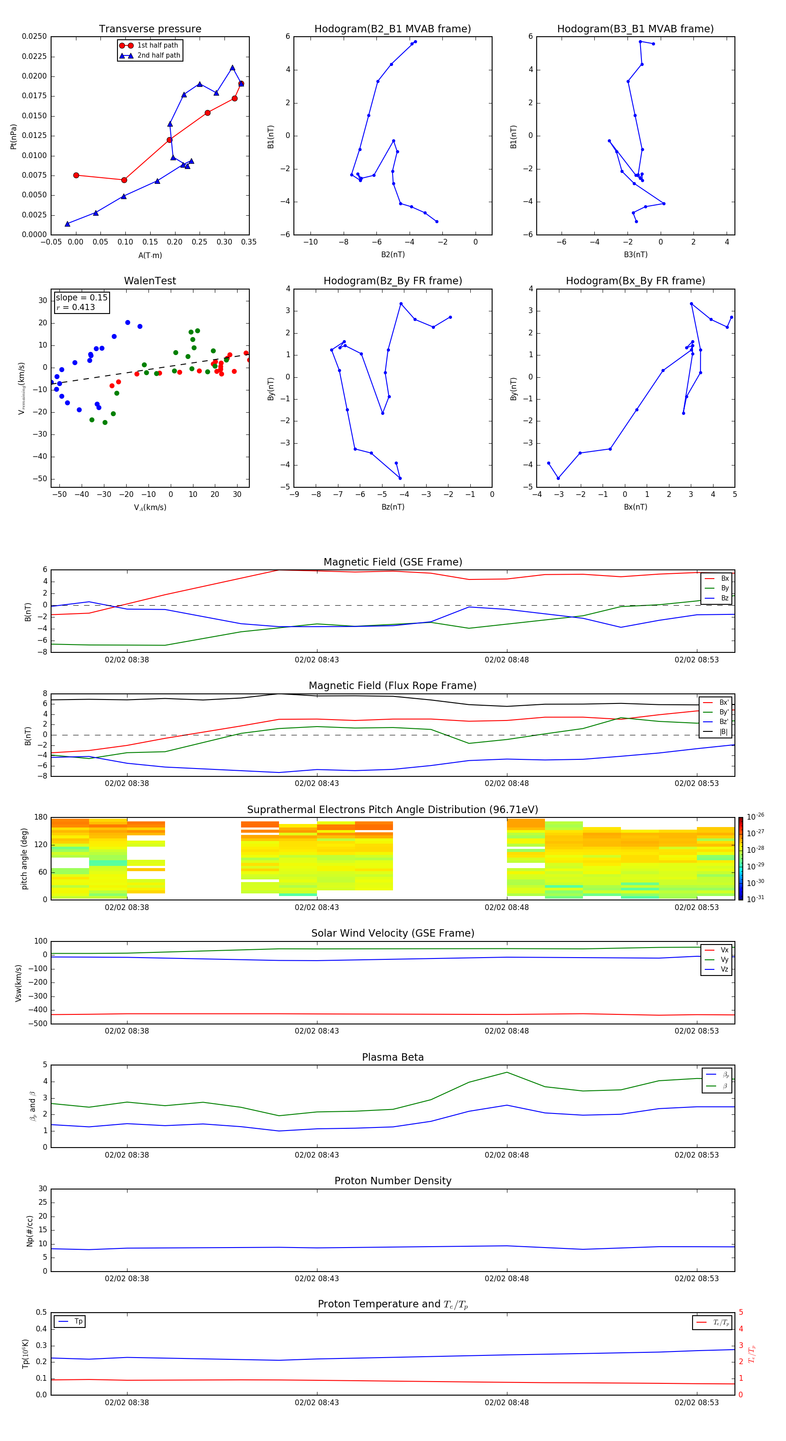Click the "Bz(nT)" x-axis label
The width and height of the screenshot is (786, 1441).
click(x=393, y=507)
